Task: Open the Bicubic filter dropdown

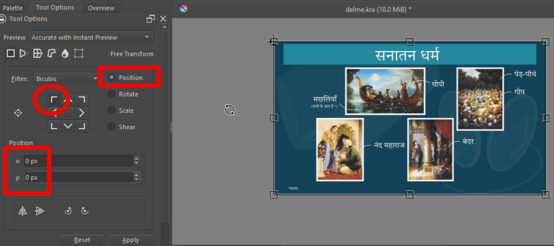Action: (66, 79)
